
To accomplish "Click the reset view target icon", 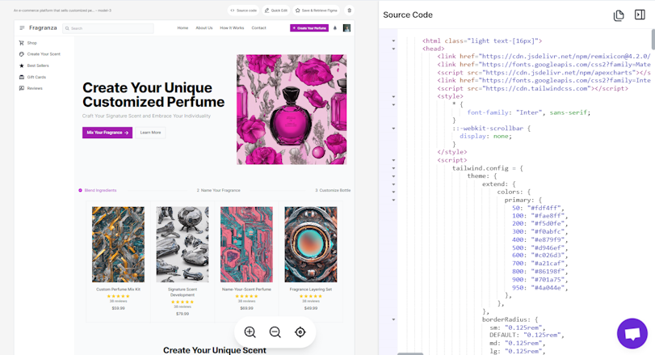I will [300, 332].
